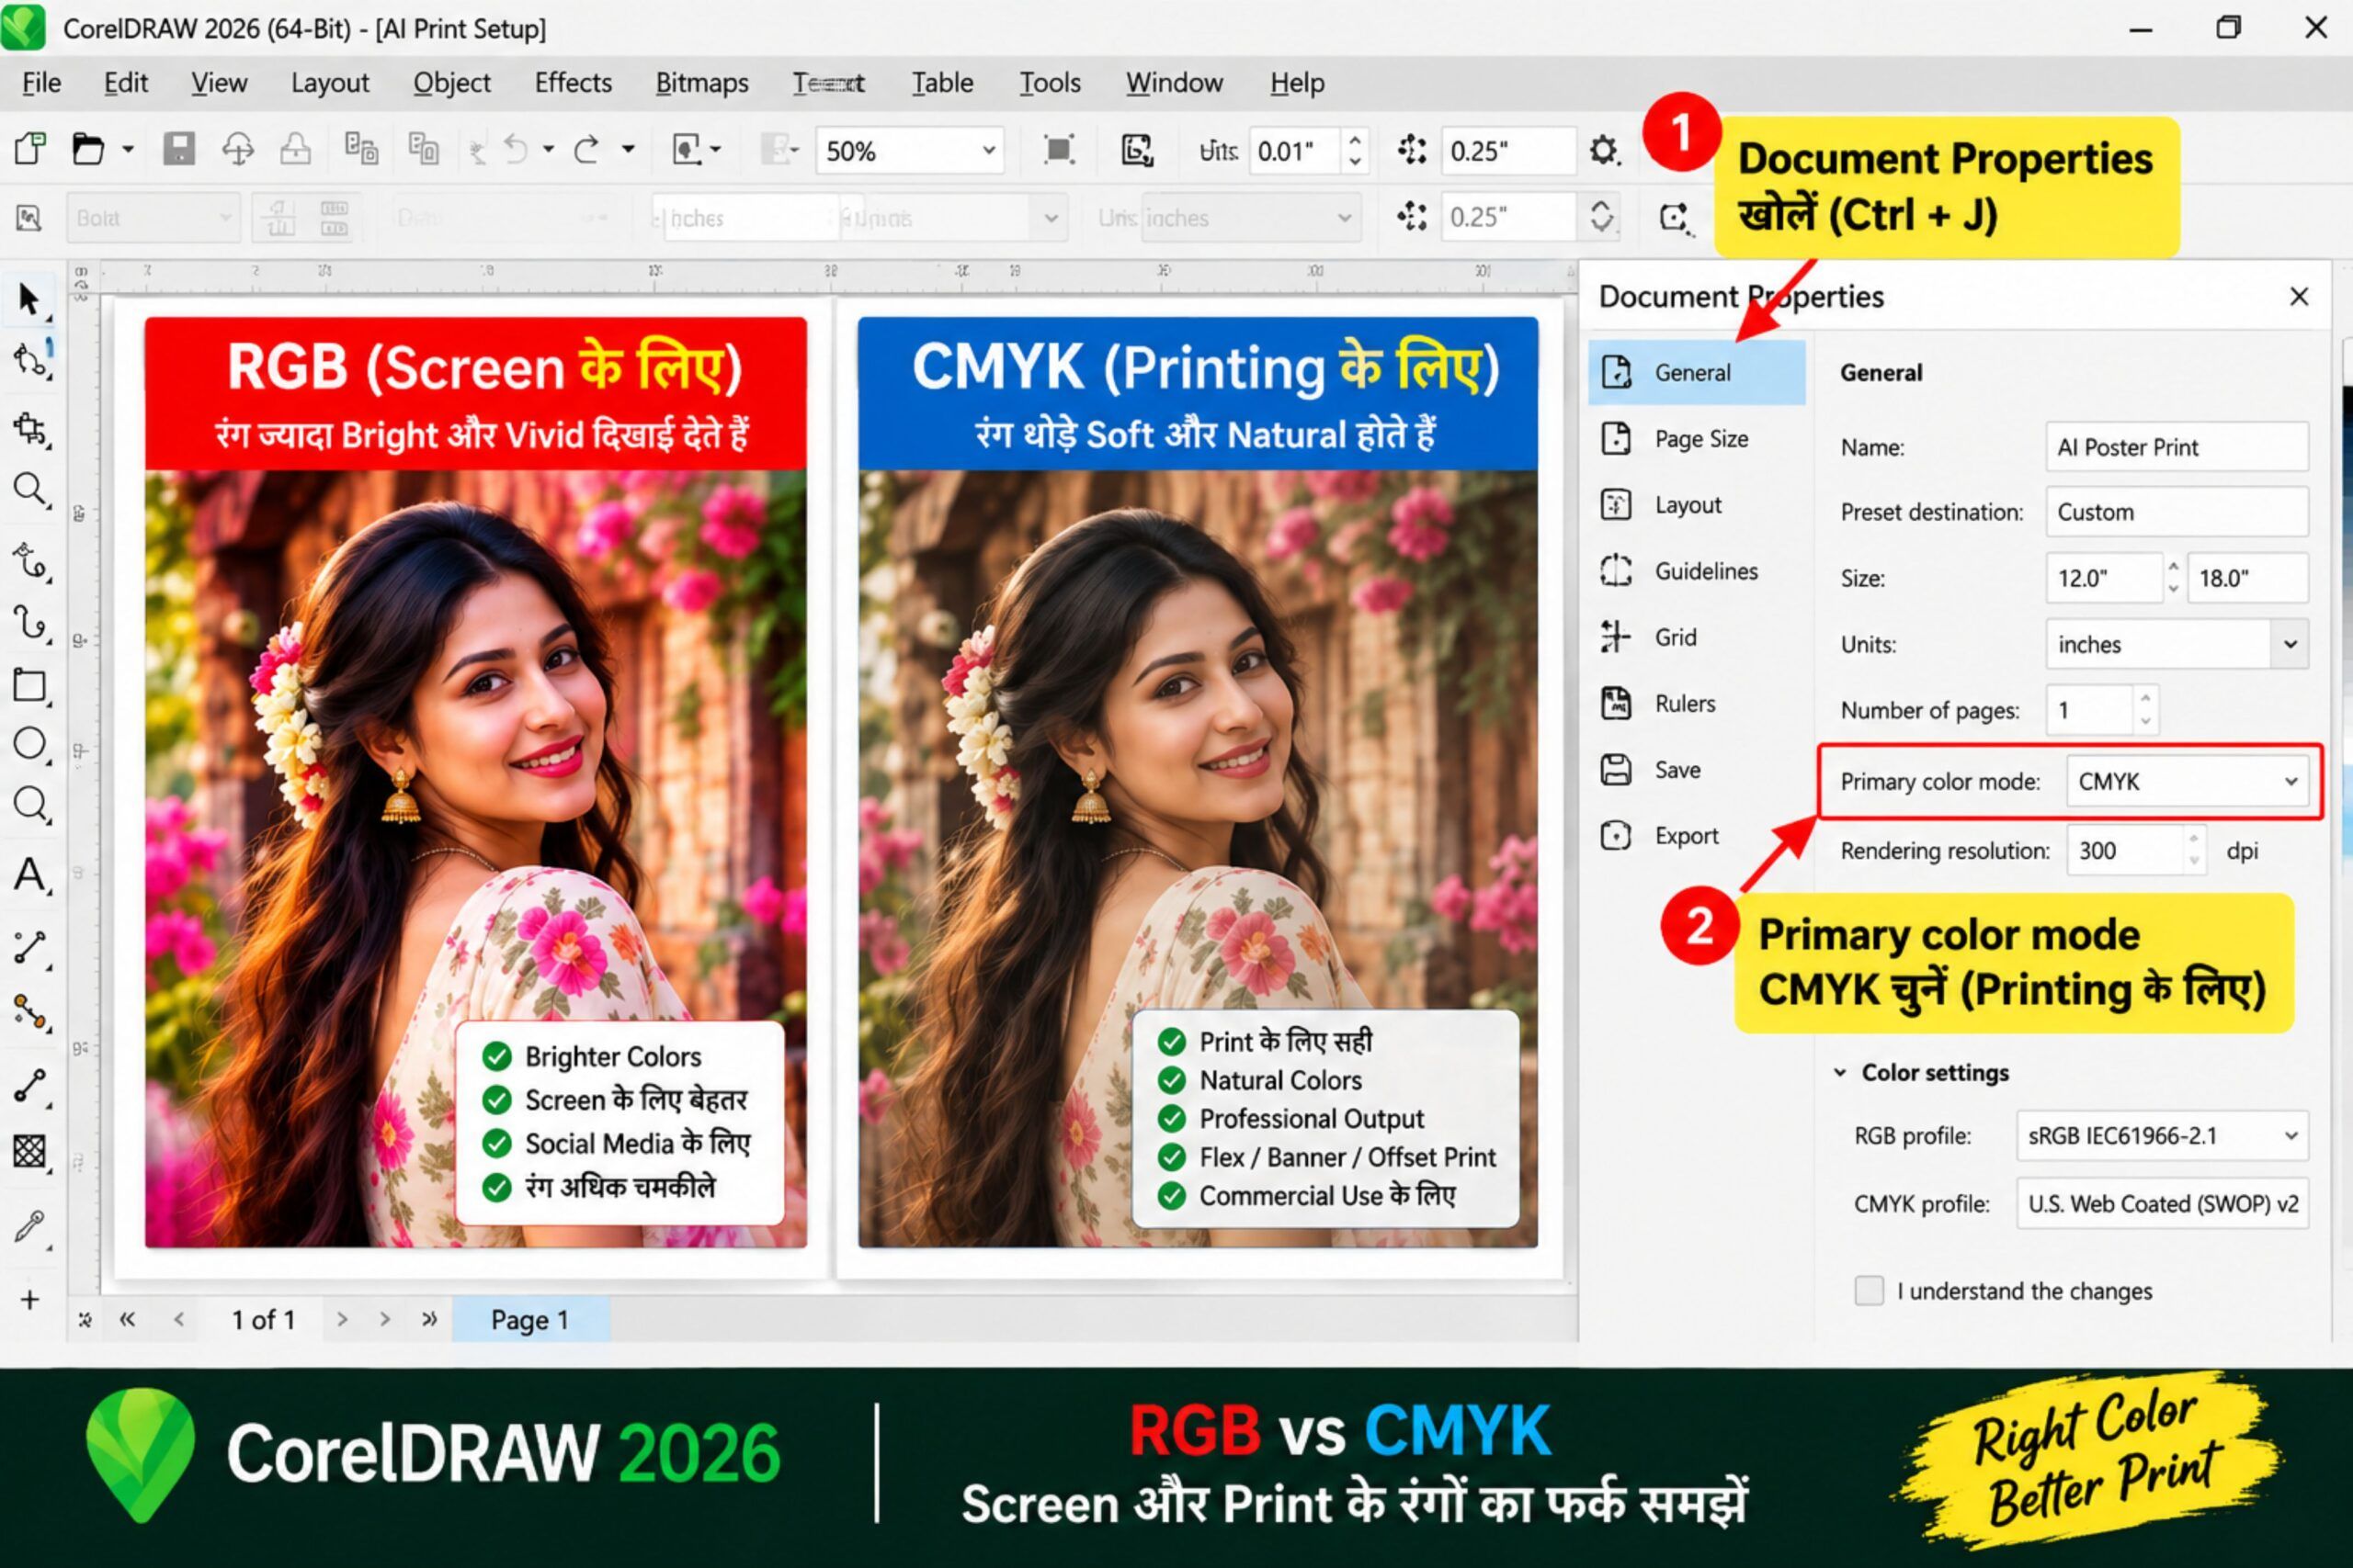Click the cloud upload icon

pos(238,150)
